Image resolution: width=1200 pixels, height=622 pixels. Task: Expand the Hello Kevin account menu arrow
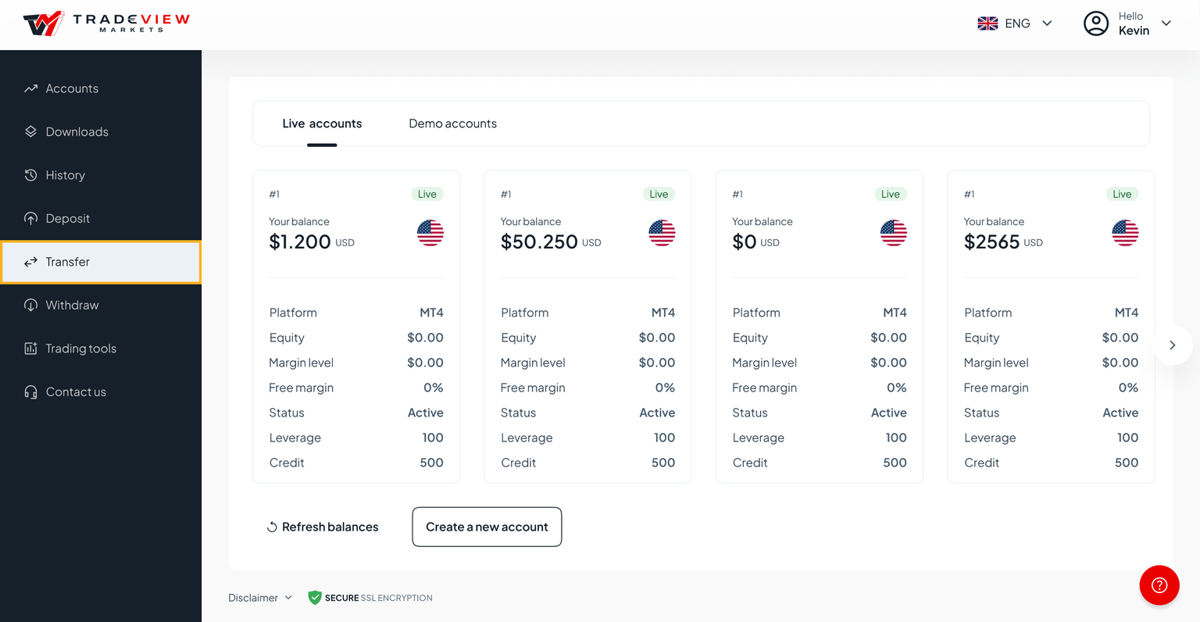coord(1166,23)
